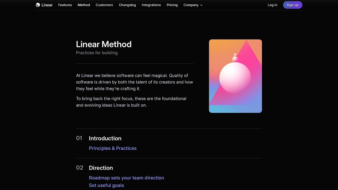
Task: Open the Customers page
Action: coord(104,5)
